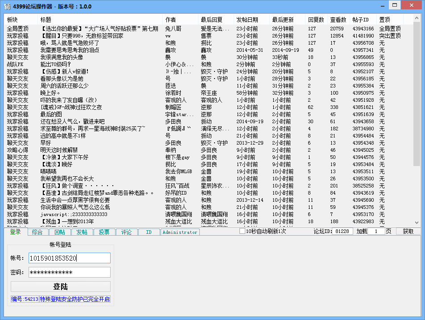Screen dimensions: 425x320
Task: Open the 综合 tab
Action: [x=37, y=232]
